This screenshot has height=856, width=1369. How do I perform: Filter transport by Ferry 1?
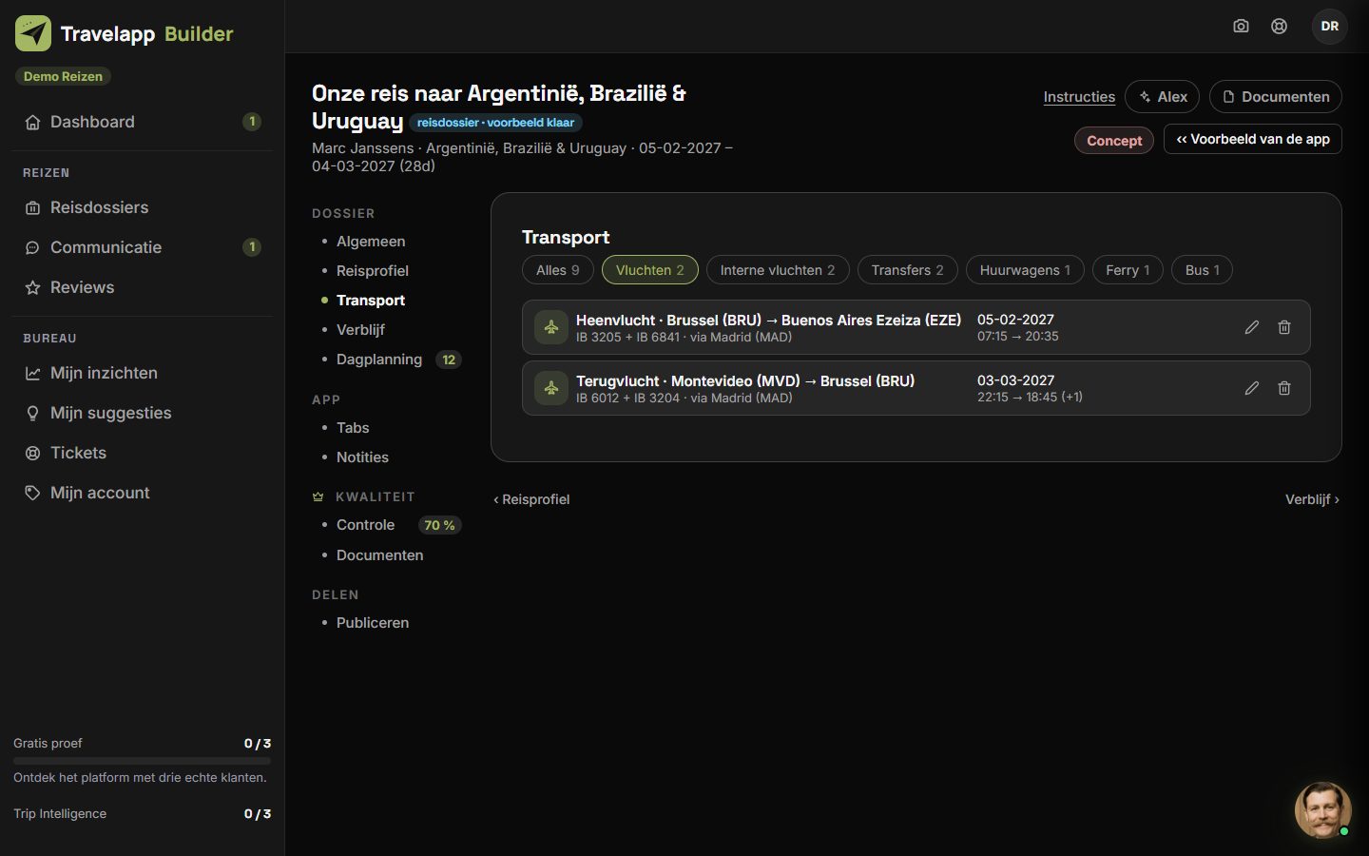coord(1128,270)
